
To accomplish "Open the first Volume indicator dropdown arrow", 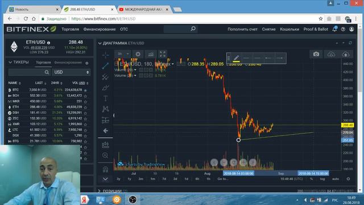I will [135, 70].
